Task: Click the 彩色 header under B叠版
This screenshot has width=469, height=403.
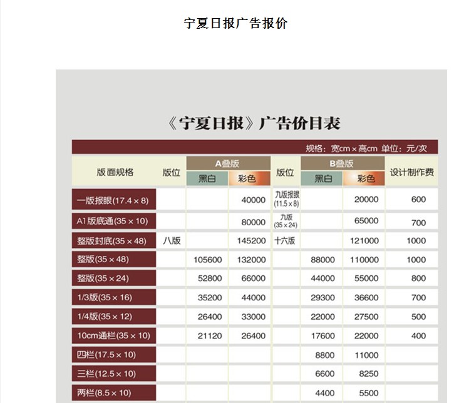Action: (x=366, y=179)
